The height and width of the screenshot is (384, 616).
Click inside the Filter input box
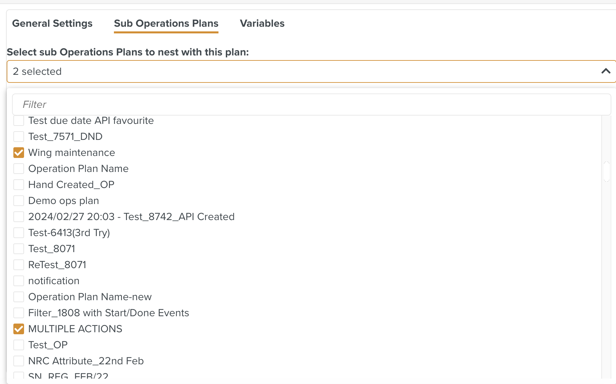coord(200,104)
